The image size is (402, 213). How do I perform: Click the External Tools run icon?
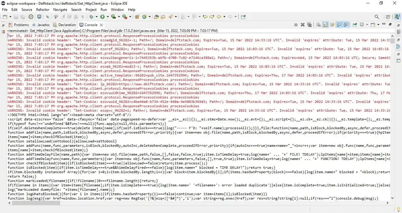coord(125,17)
